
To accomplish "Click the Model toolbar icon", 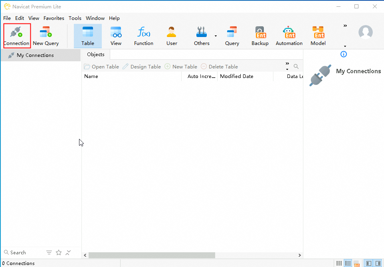I will (318, 36).
